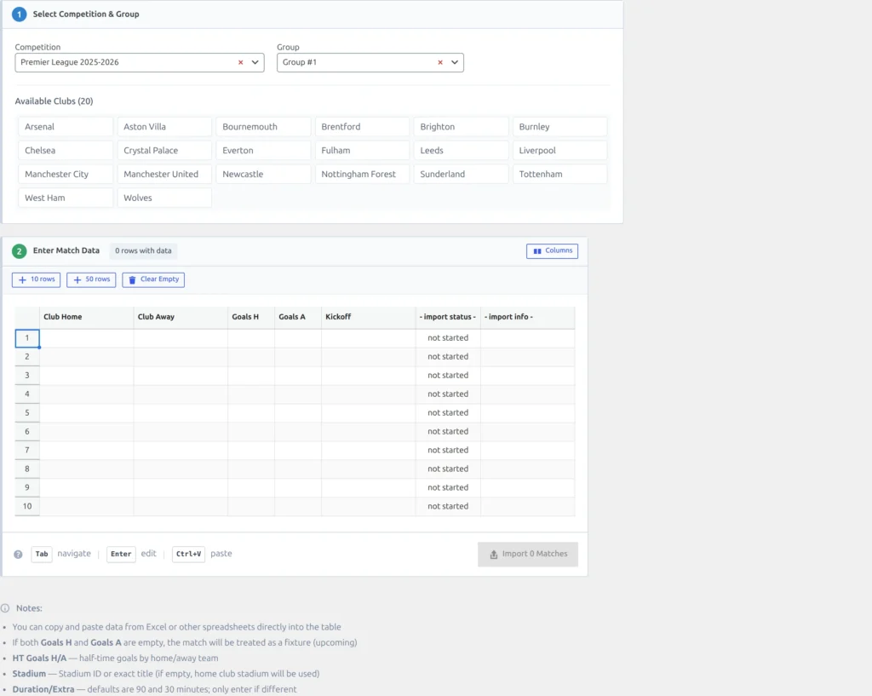The height and width of the screenshot is (696, 872).
Task: Select the Arsenal club chip
Action: tap(66, 127)
